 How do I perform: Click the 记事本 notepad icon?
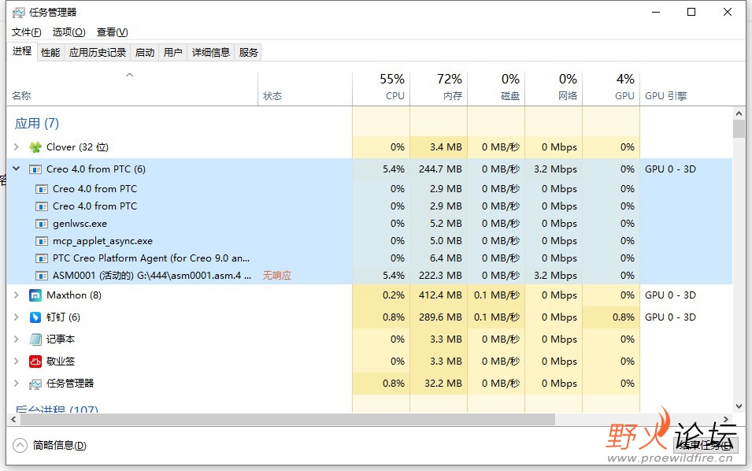click(x=35, y=339)
